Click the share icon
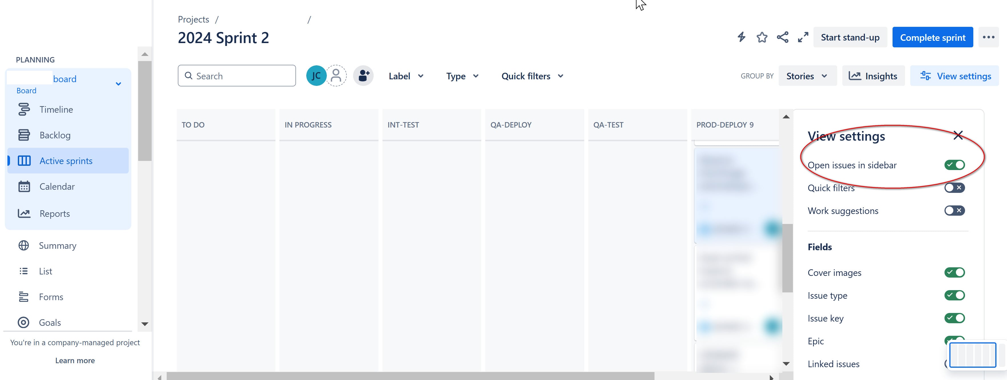 click(783, 37)
